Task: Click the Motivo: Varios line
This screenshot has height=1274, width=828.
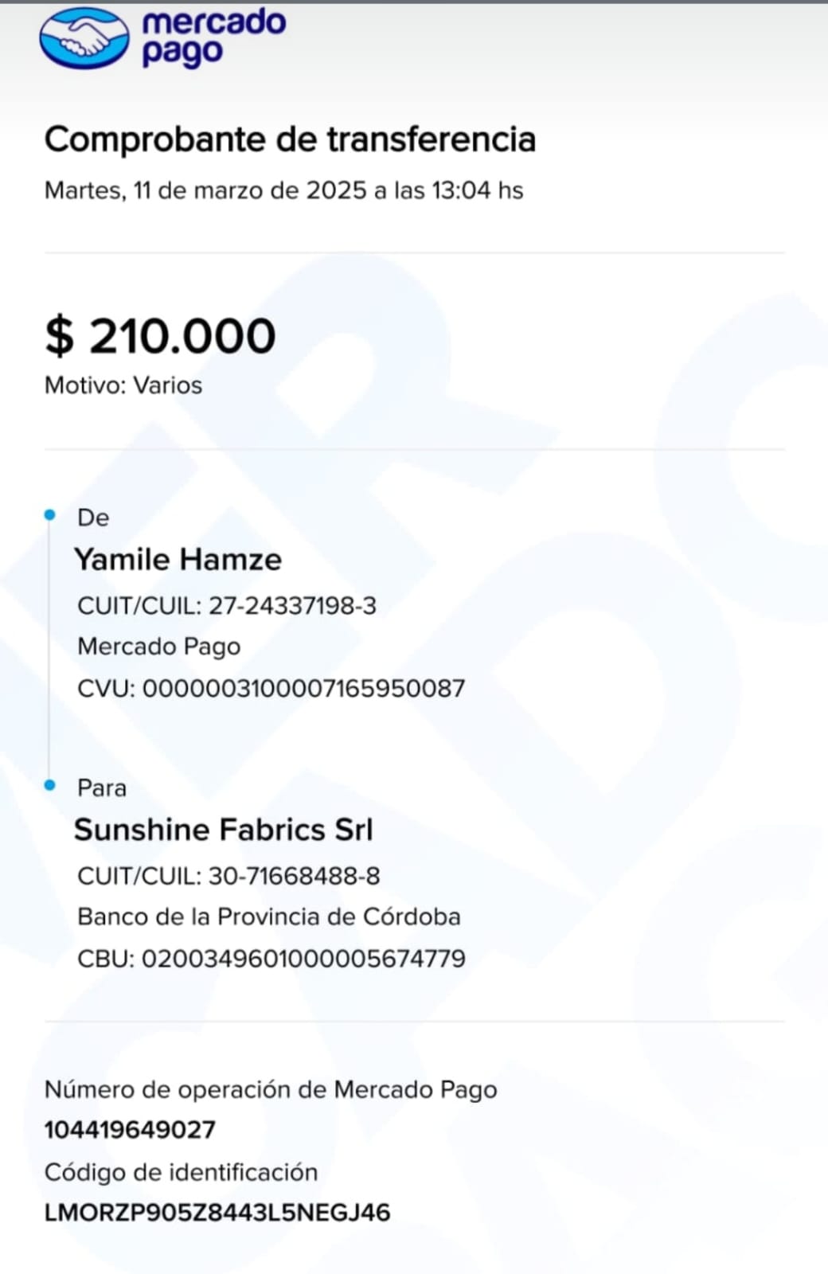Action: [123, 385]
